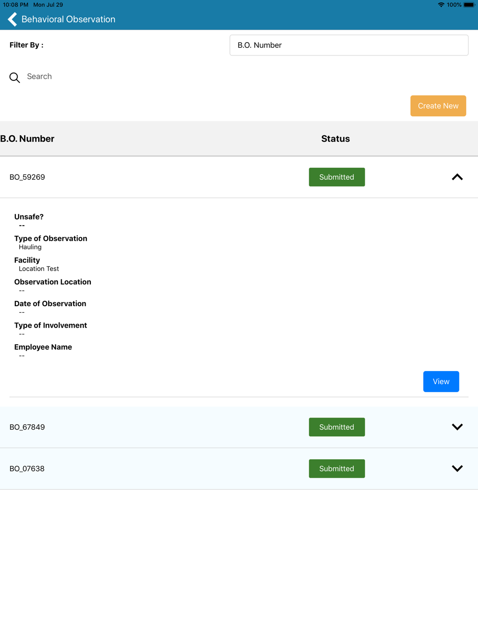Tap the BO_67849 row label

coord(27,427)
